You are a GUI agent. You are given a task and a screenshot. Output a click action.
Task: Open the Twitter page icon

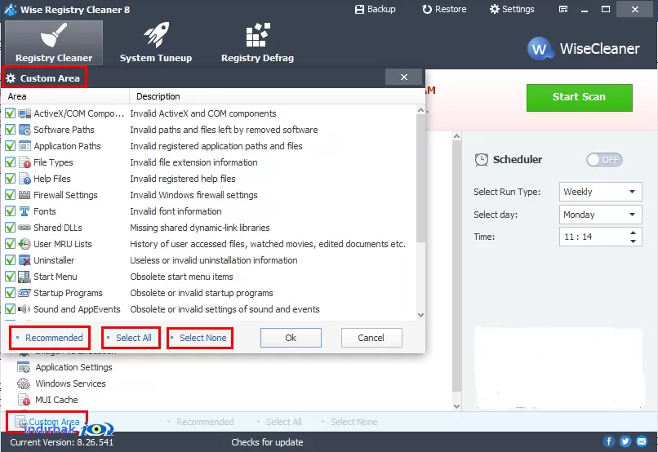(625, 441)
